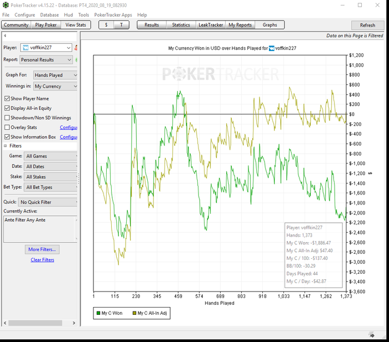Switch to the T tournaments toggle
This screenshot has width=389, height=342.
point(121,25)
